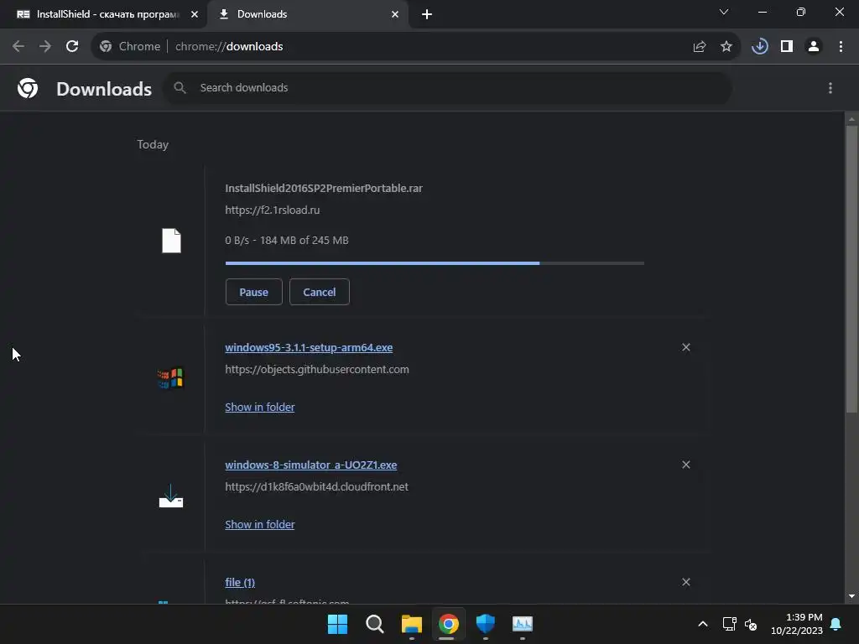The width and height of the screenshot is (859, 644).
Task: Open Windows taskbar Search
Action: [x=375, y=624]
